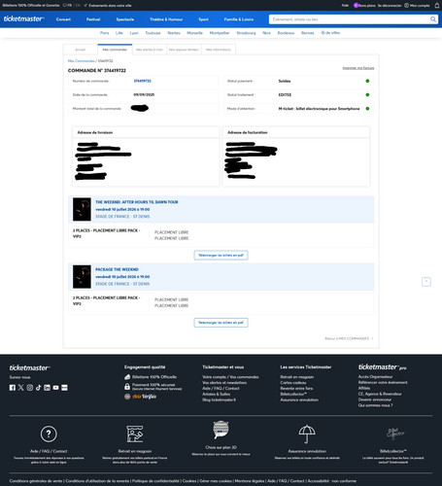Image resolution: width=442 pixels, height=486 pixels.
Task: Open the LinkedIn footer icon
Action: pos(47,388)
